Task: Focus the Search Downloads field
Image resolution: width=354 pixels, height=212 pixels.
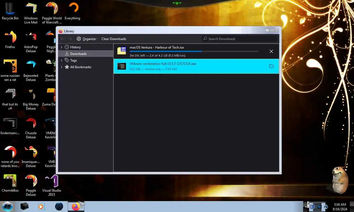Action: tap(240, 39)
